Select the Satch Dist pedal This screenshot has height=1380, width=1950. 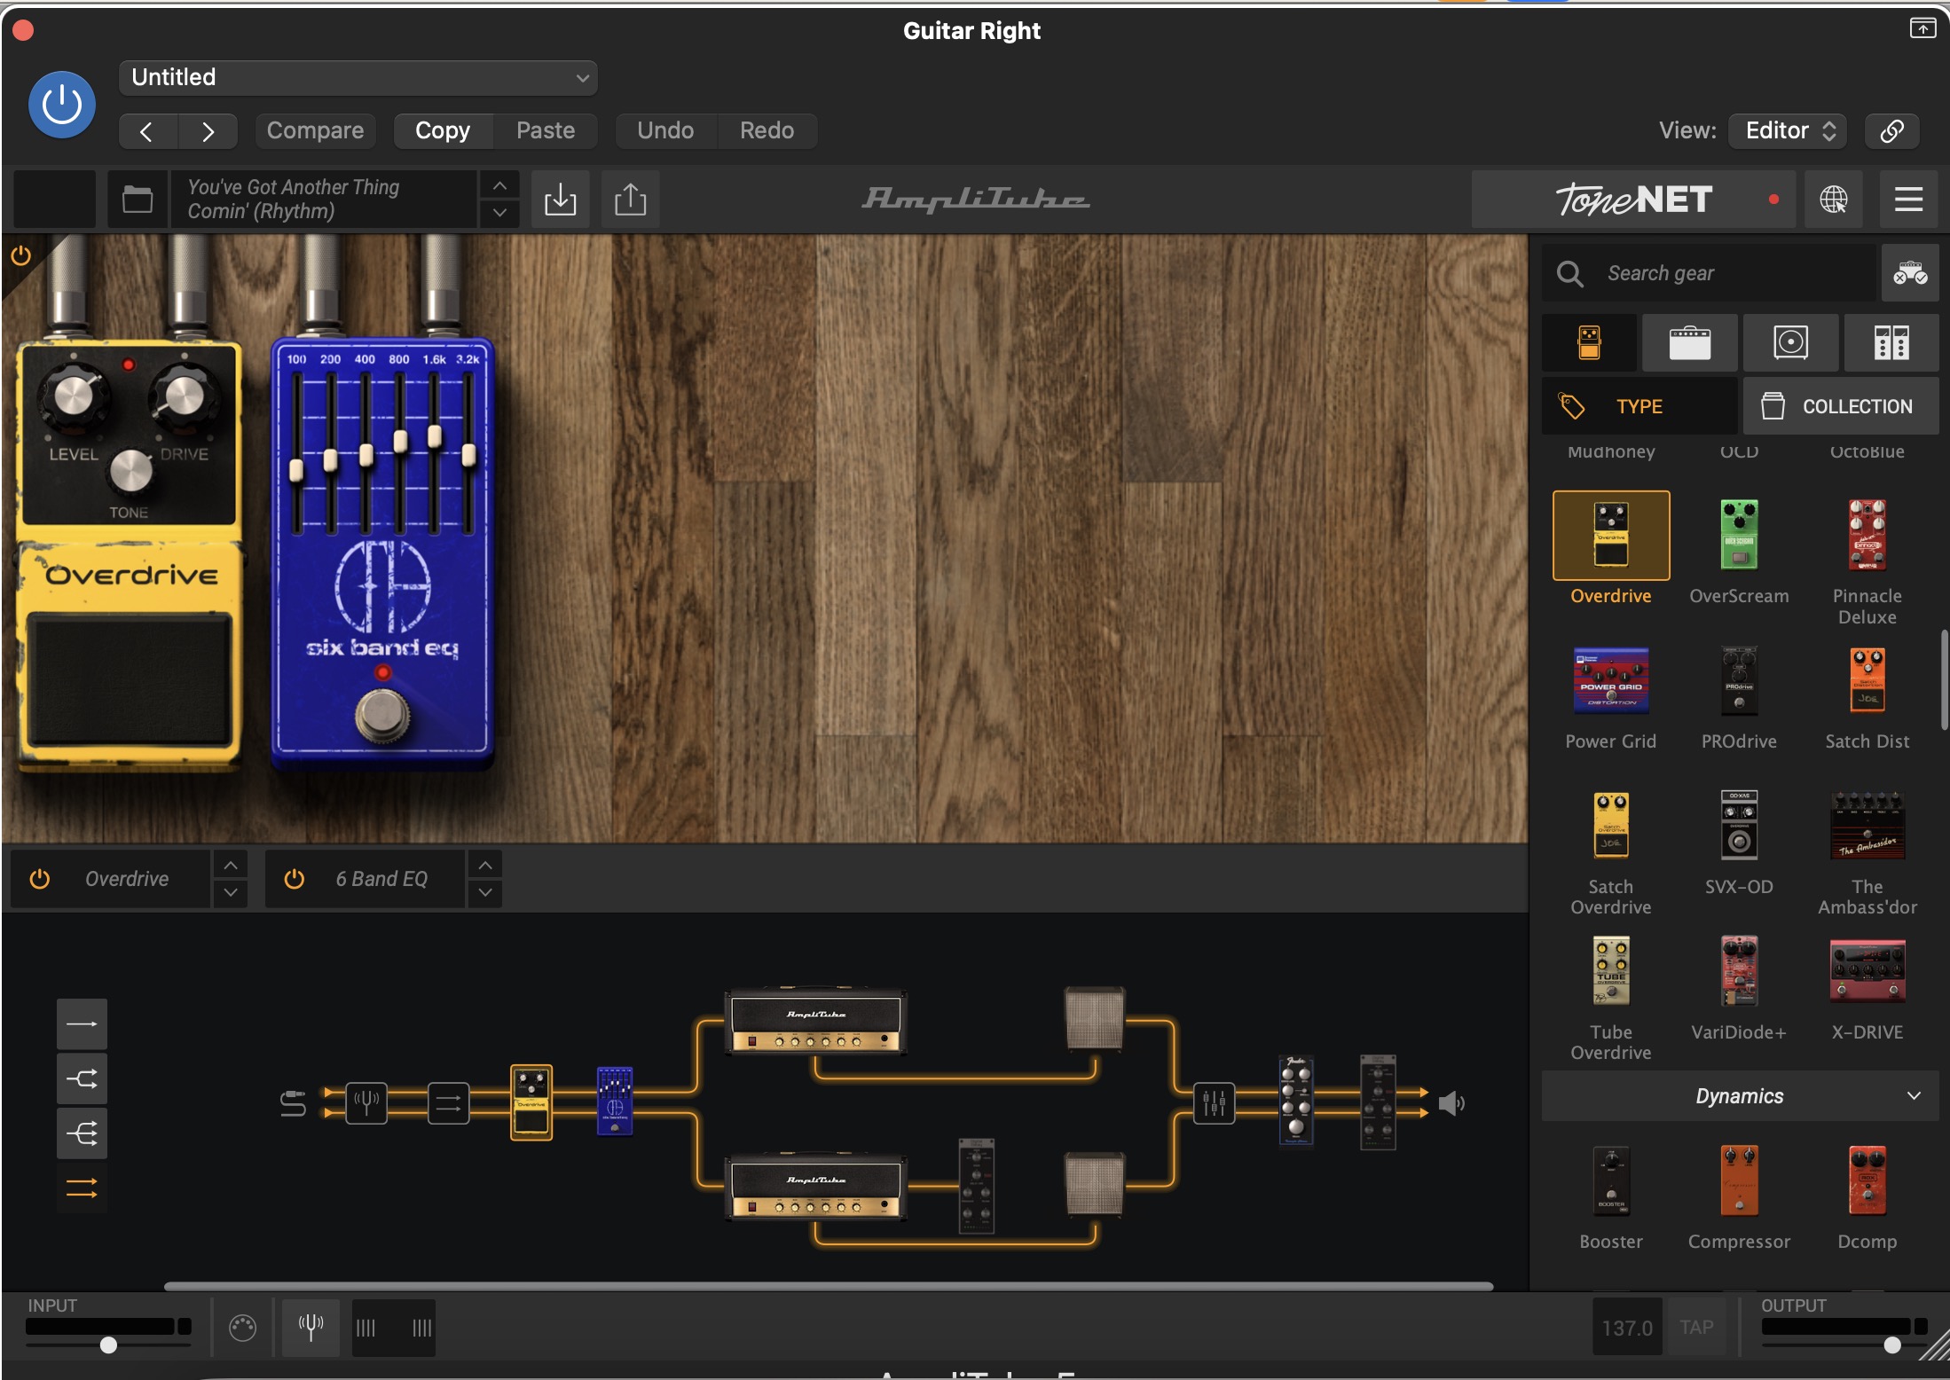click(x=1867, y=681)
